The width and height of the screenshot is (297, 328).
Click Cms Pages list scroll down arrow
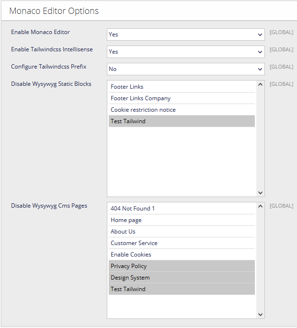[260, 315]
